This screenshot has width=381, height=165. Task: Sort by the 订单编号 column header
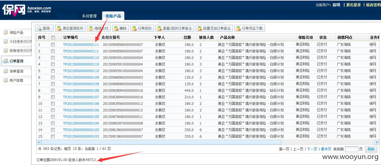tap(70, 37)
